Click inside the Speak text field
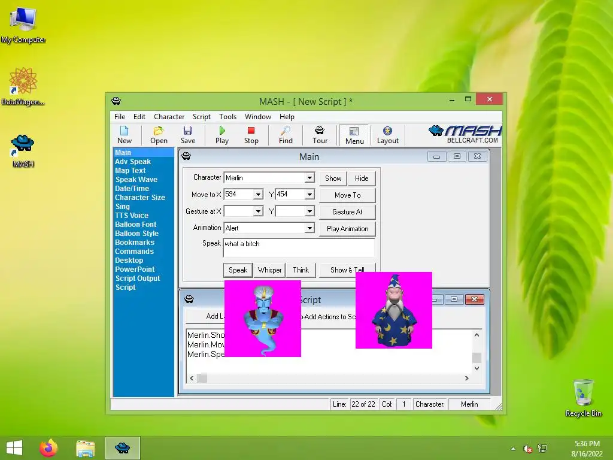This screenshot has width=613, height=460. [x=299, y=247]
